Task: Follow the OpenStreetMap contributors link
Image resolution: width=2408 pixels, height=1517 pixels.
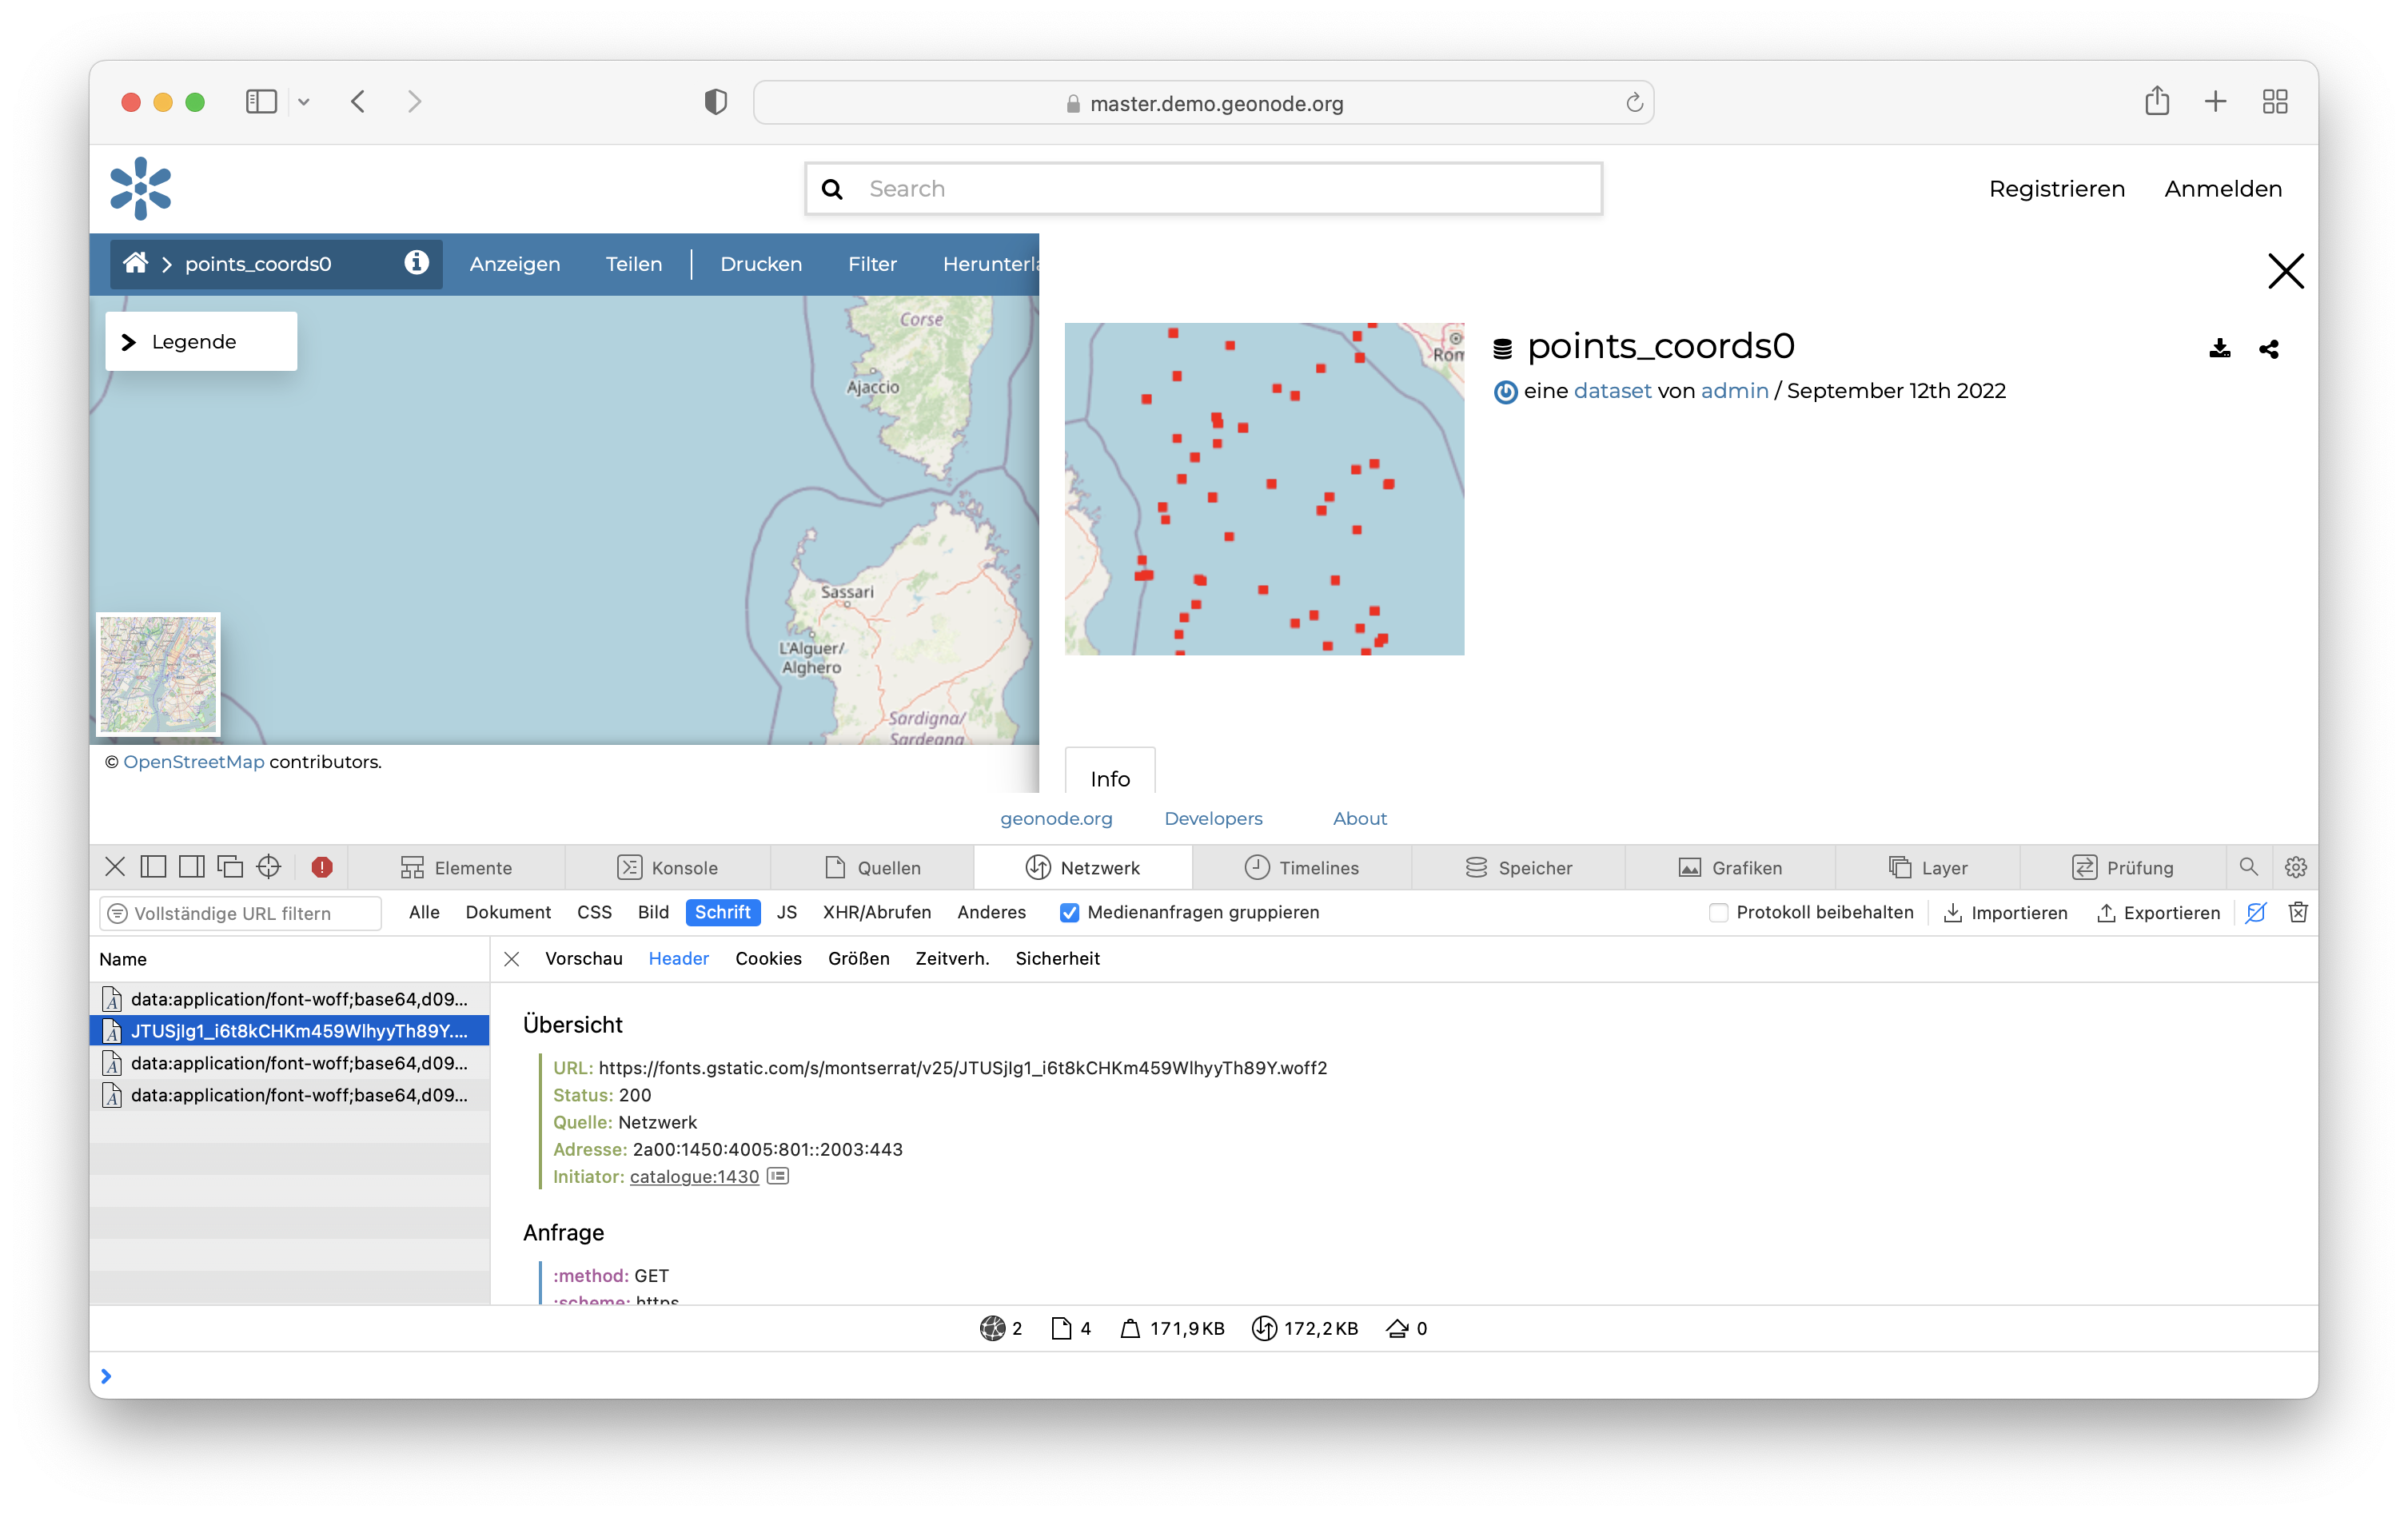Action: 193,761
